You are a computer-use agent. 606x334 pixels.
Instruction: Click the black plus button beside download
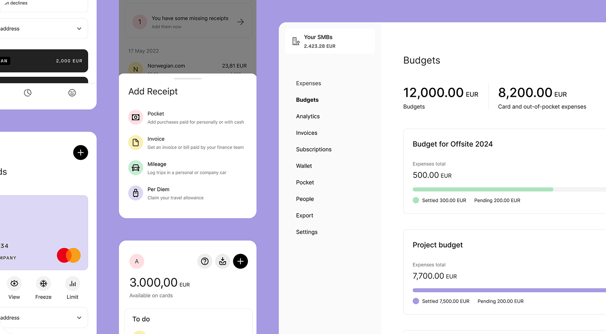(240, 261)
